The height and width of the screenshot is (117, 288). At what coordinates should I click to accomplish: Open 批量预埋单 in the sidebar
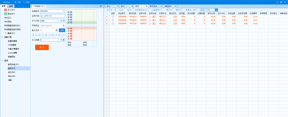12,41
